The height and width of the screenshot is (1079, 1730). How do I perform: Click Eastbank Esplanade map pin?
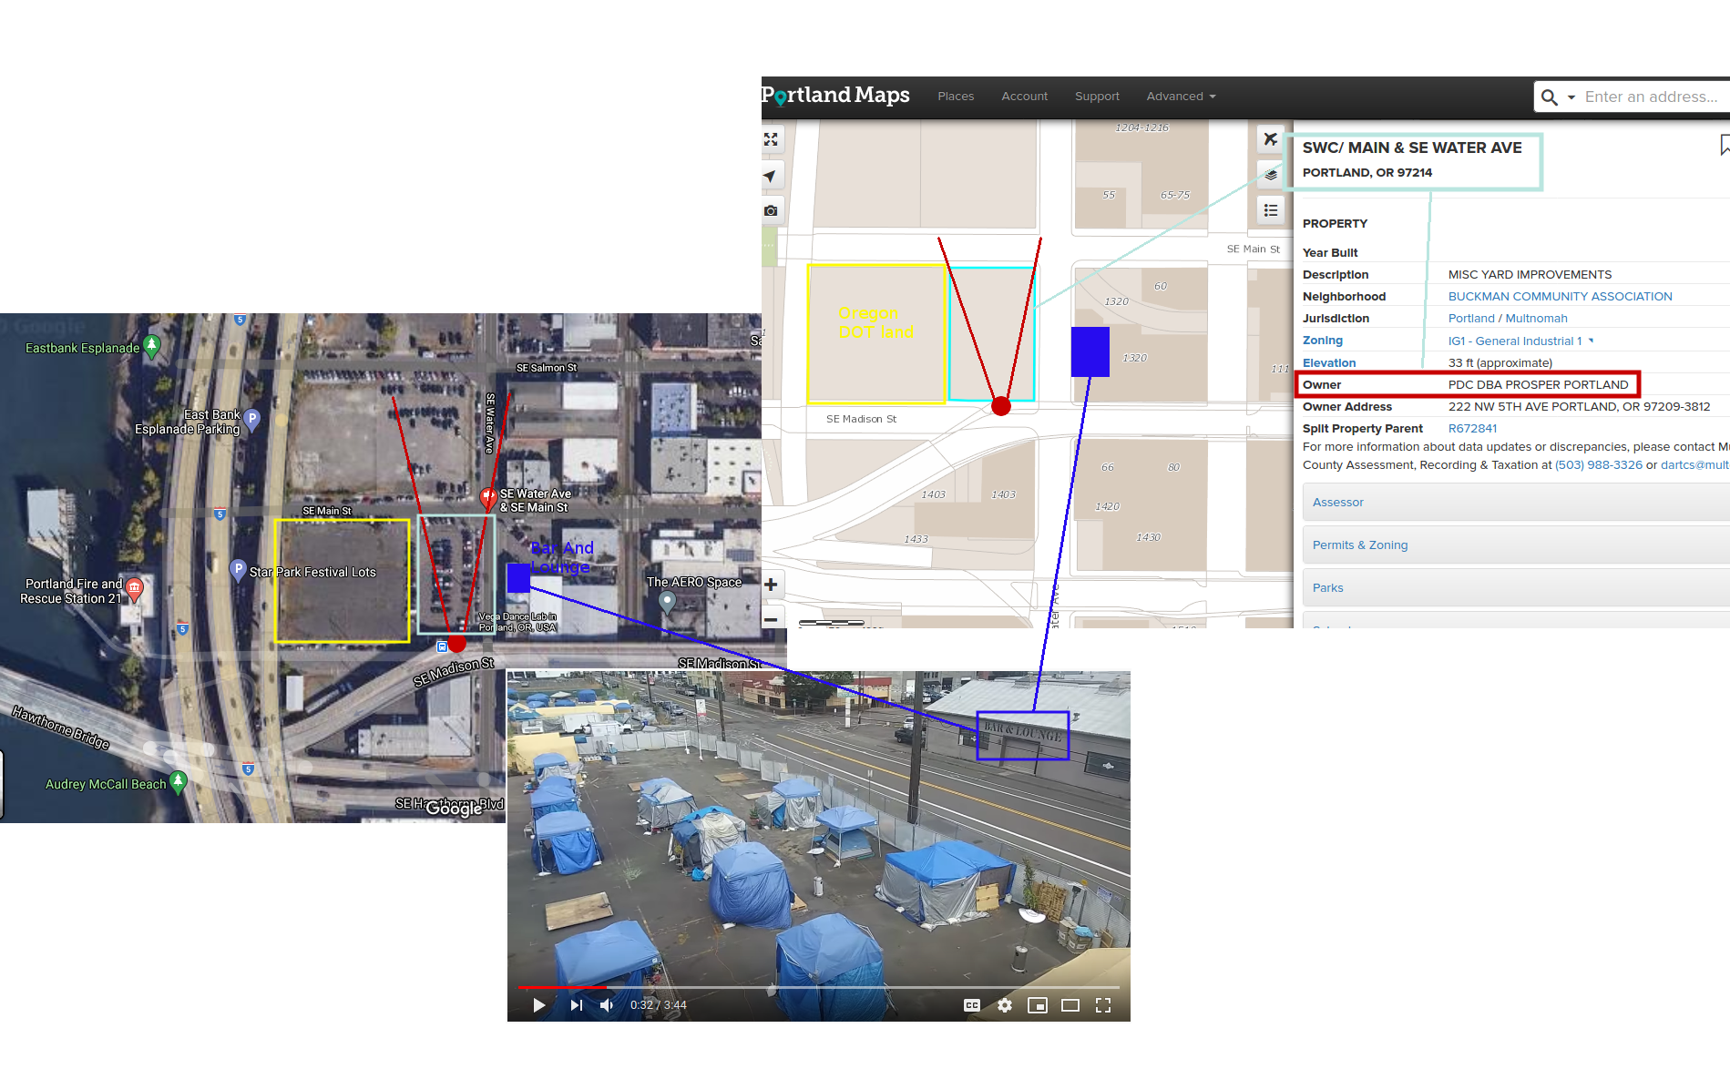pyautogui.click(x=152, y=346)
